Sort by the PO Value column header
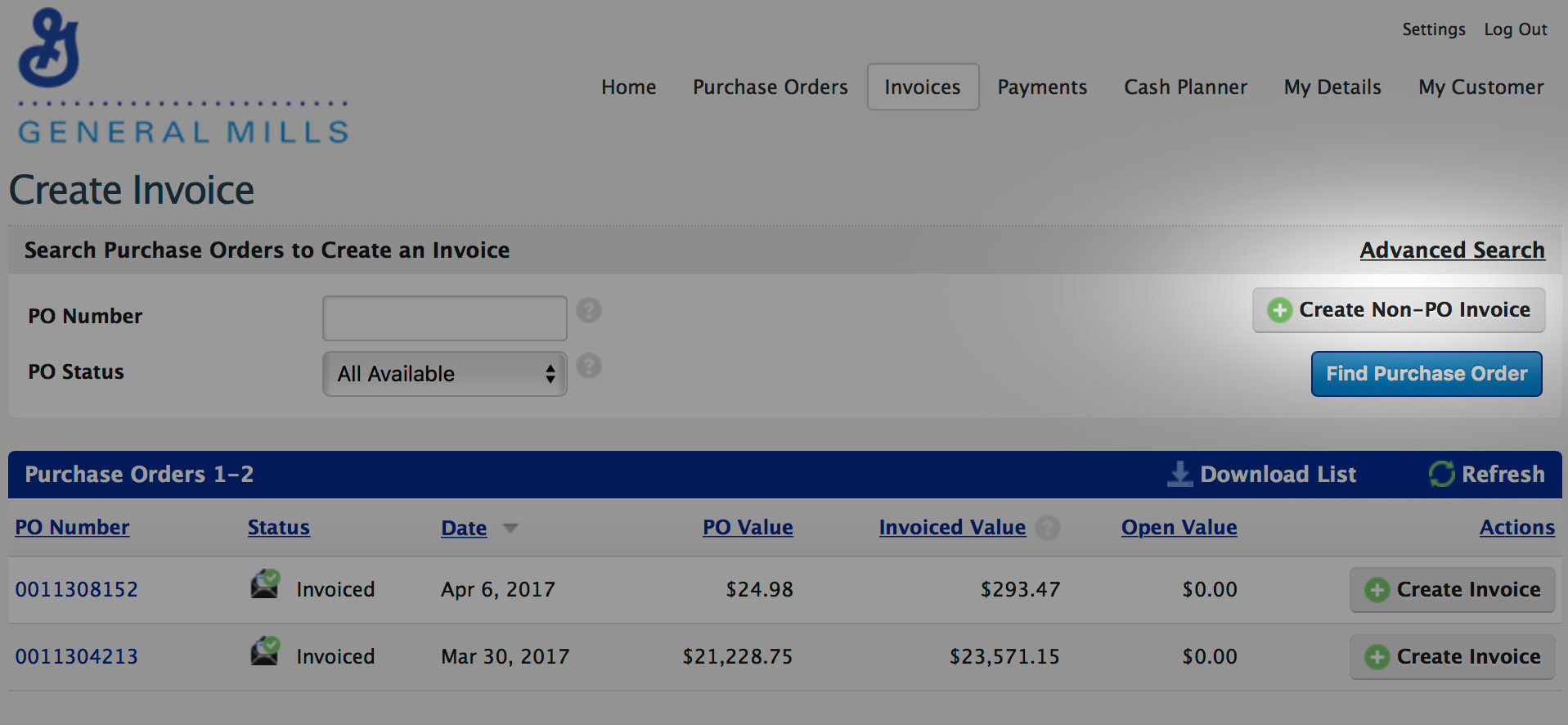 tap(748, 528)
